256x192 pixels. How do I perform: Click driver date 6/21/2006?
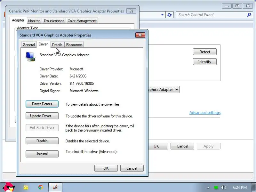point(78,76)
